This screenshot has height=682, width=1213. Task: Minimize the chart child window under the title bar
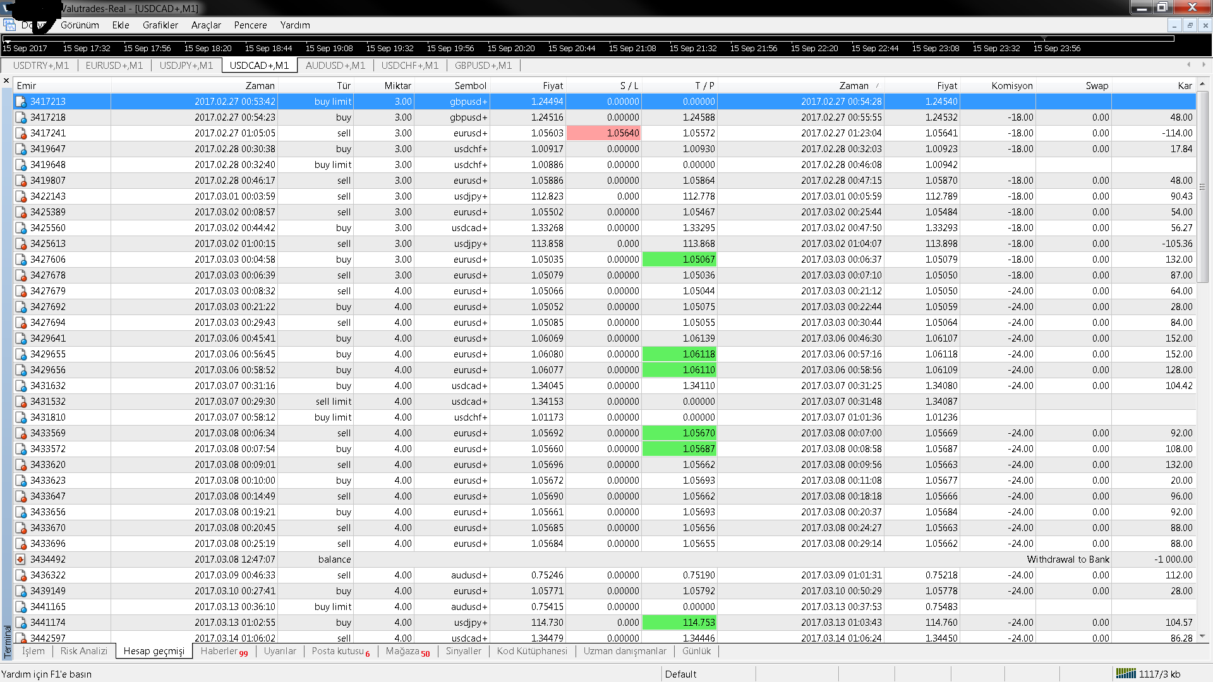[1174, 25]
